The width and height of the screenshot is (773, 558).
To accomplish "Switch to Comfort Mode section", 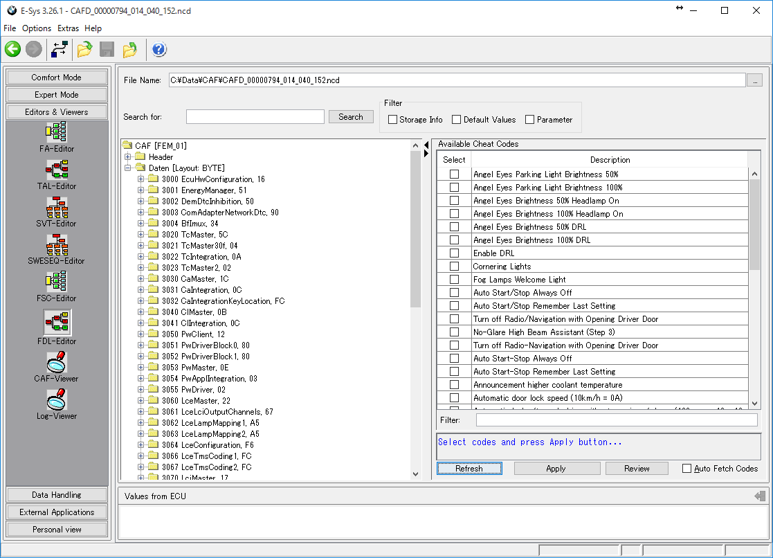I will tap(57, 78).
